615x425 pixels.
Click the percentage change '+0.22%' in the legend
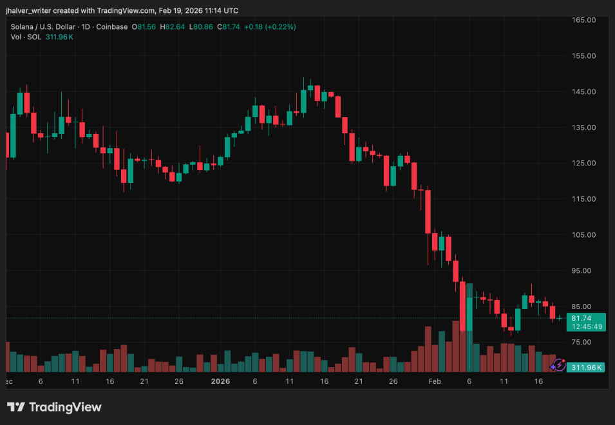click(x=279, y=27)
